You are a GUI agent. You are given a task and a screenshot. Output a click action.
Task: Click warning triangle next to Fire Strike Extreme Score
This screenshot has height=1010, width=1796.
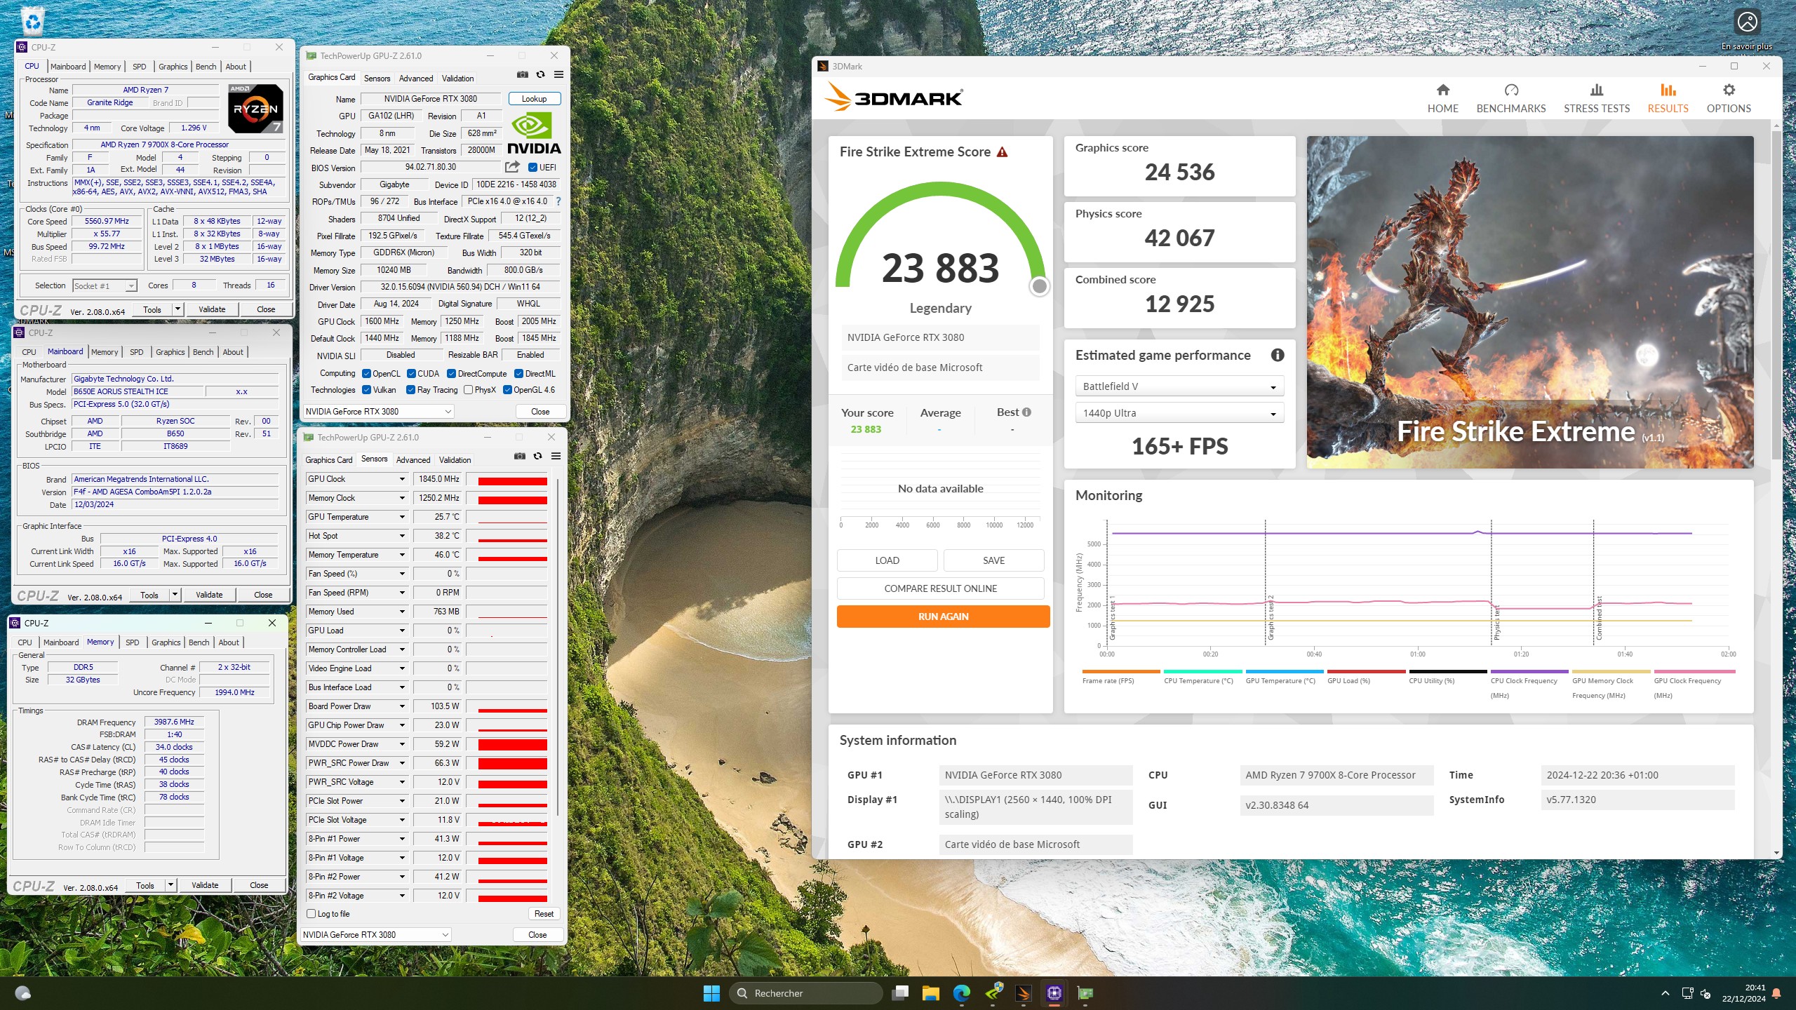pyautogui.click(x=1002, y=152)
